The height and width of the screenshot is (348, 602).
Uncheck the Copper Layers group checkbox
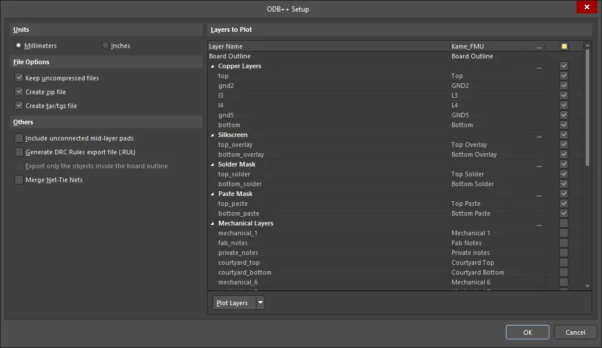[x=564, y=66]
